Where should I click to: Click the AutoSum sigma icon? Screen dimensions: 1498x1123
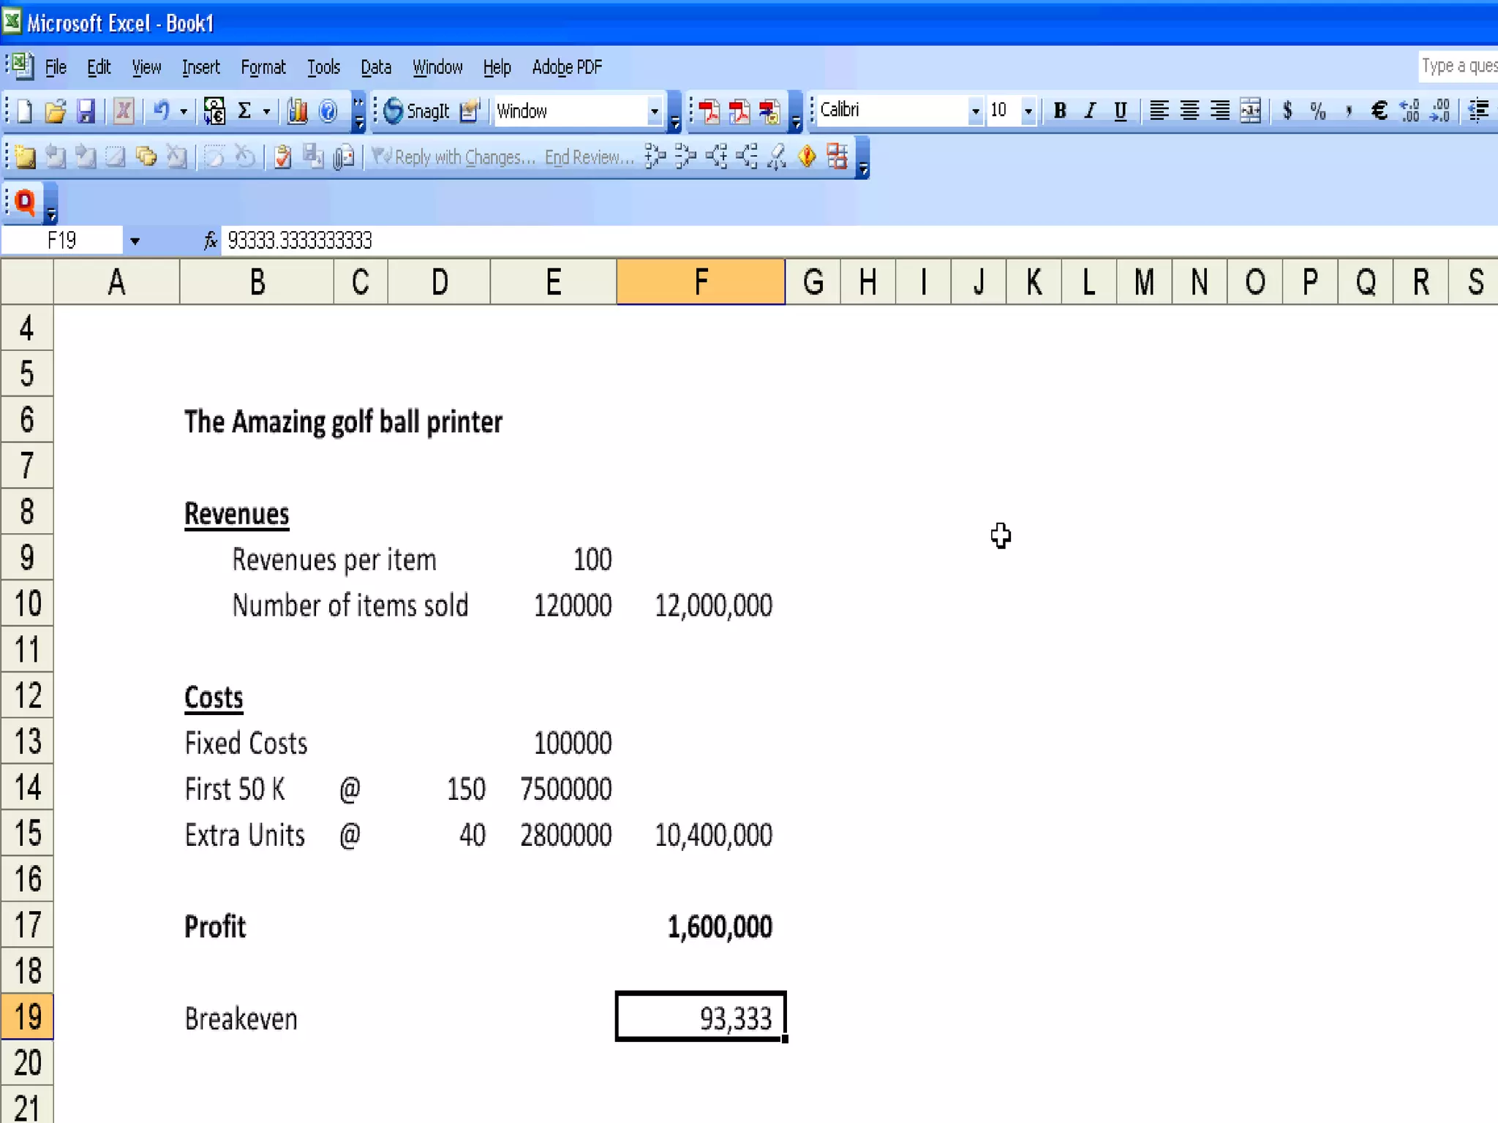245,111
